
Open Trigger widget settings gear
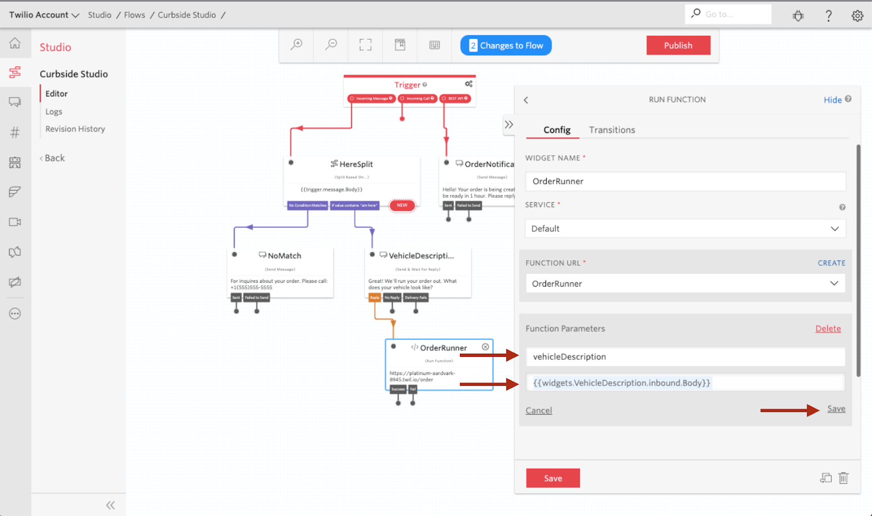pos(469,84)
